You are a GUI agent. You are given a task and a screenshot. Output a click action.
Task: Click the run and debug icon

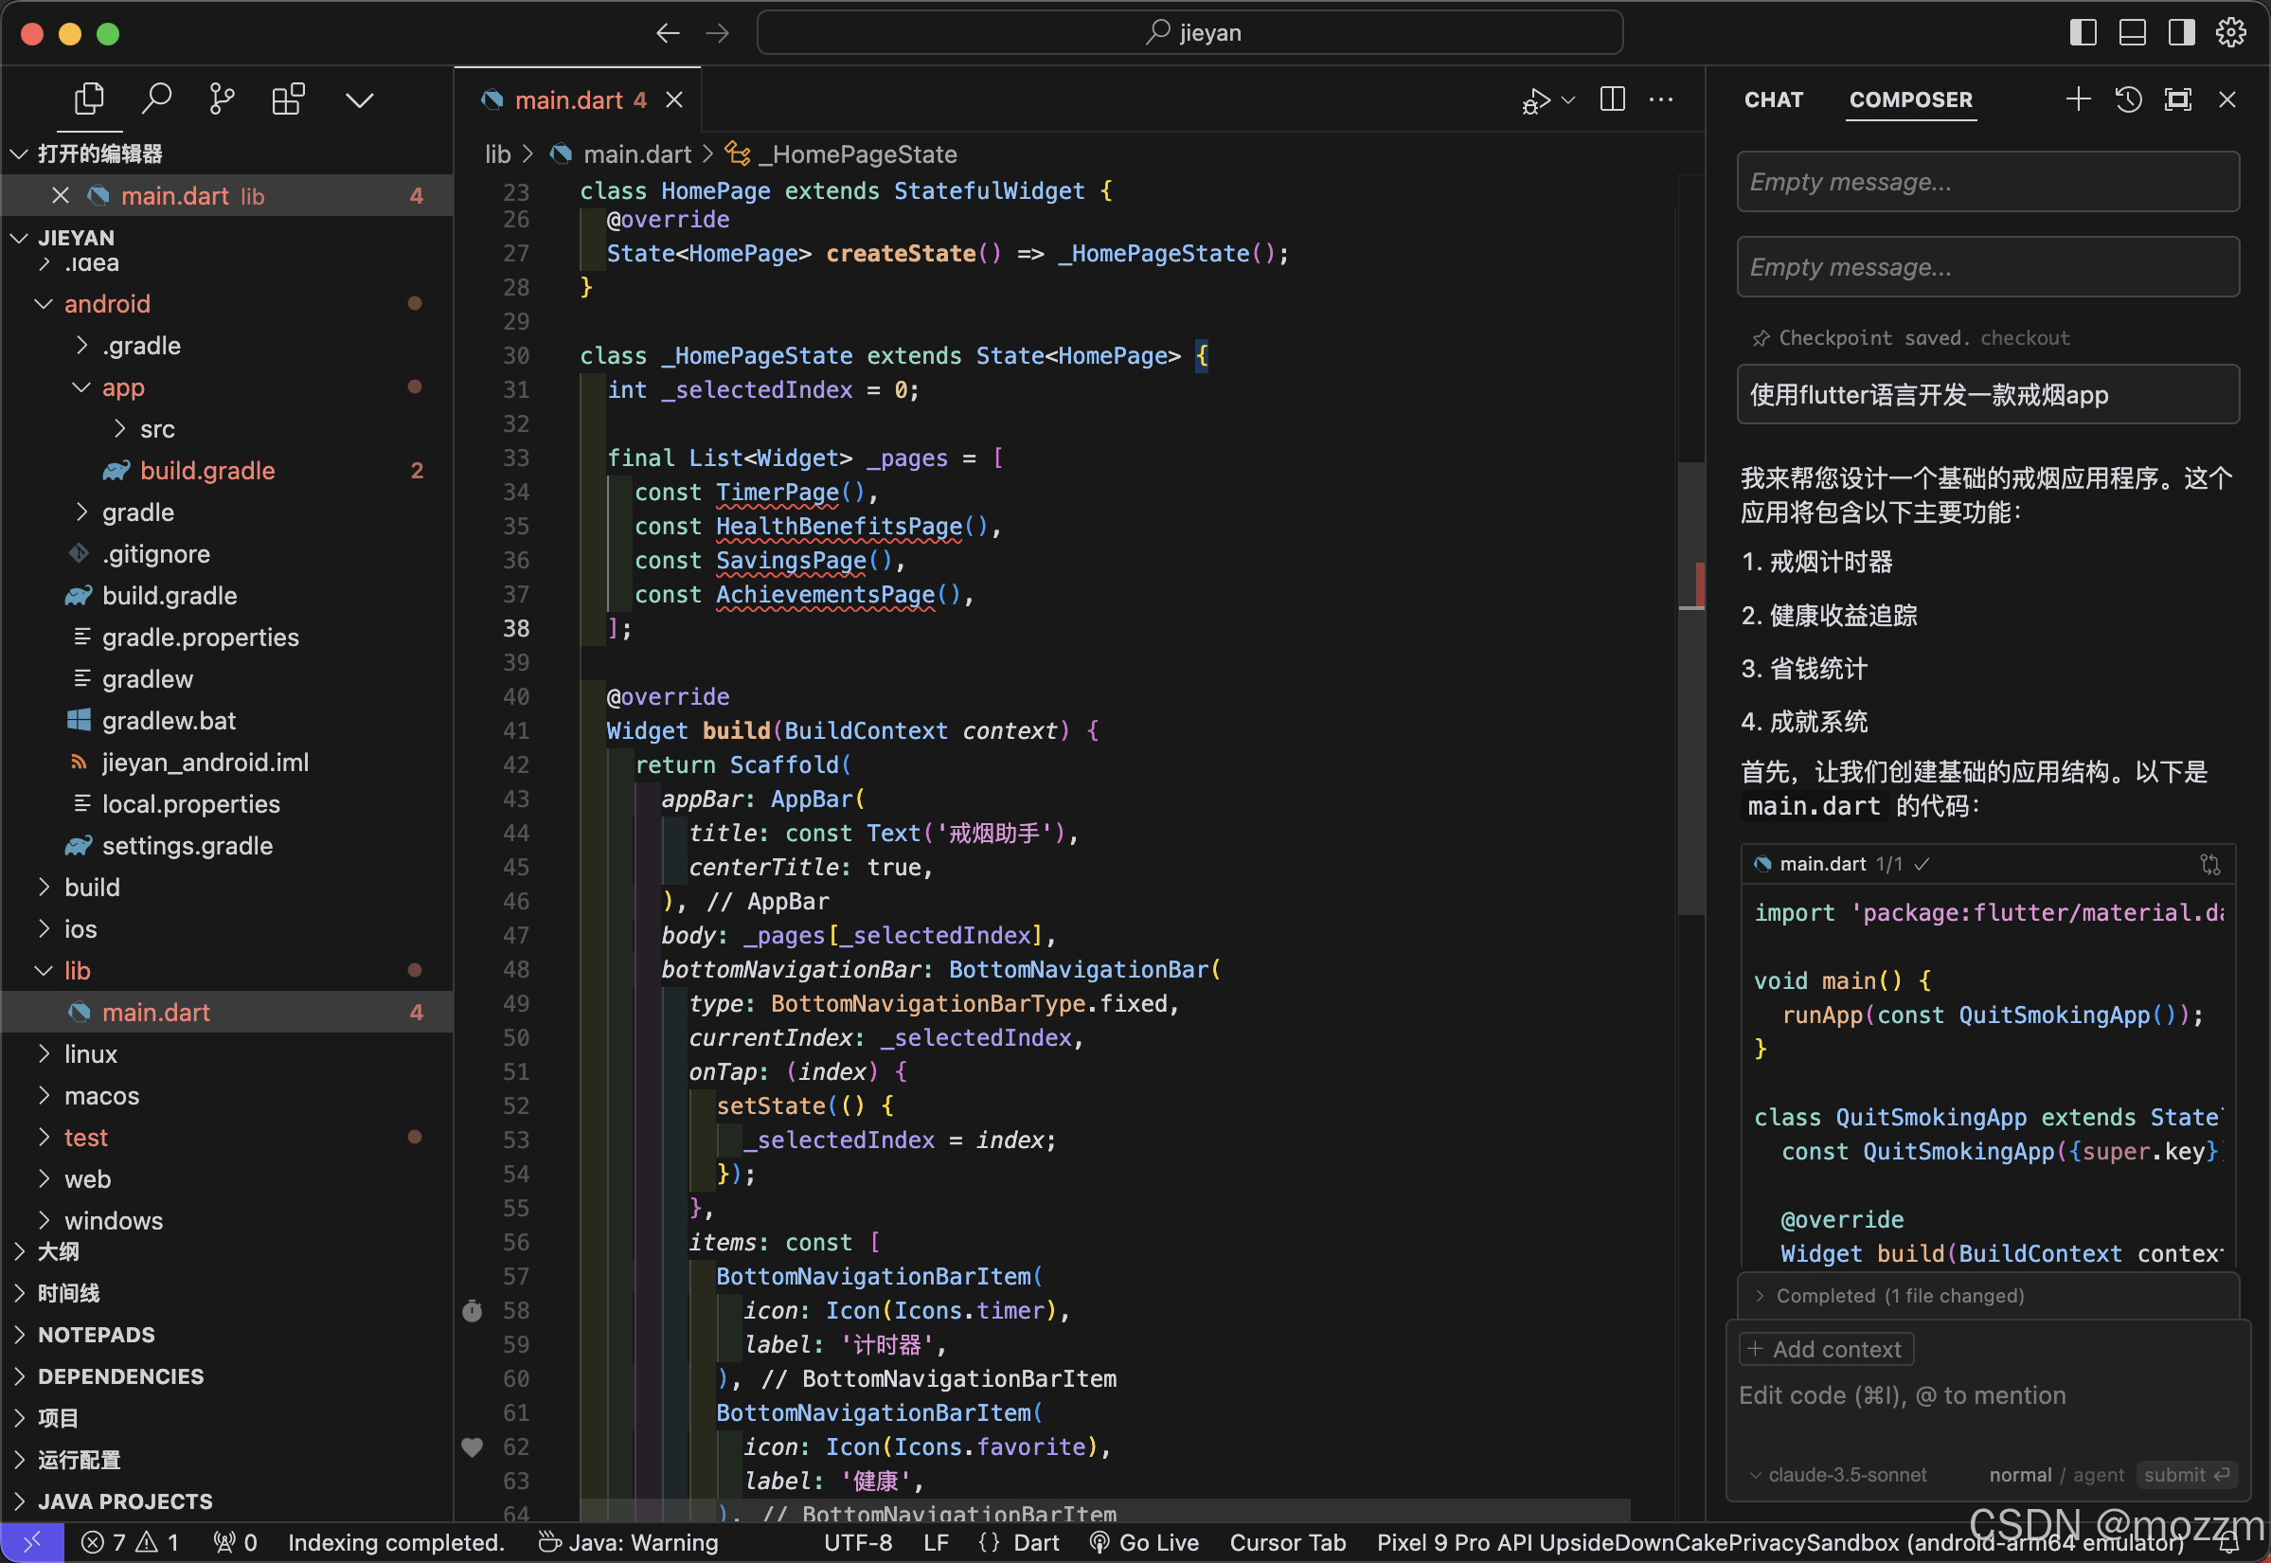[1535, 100]
